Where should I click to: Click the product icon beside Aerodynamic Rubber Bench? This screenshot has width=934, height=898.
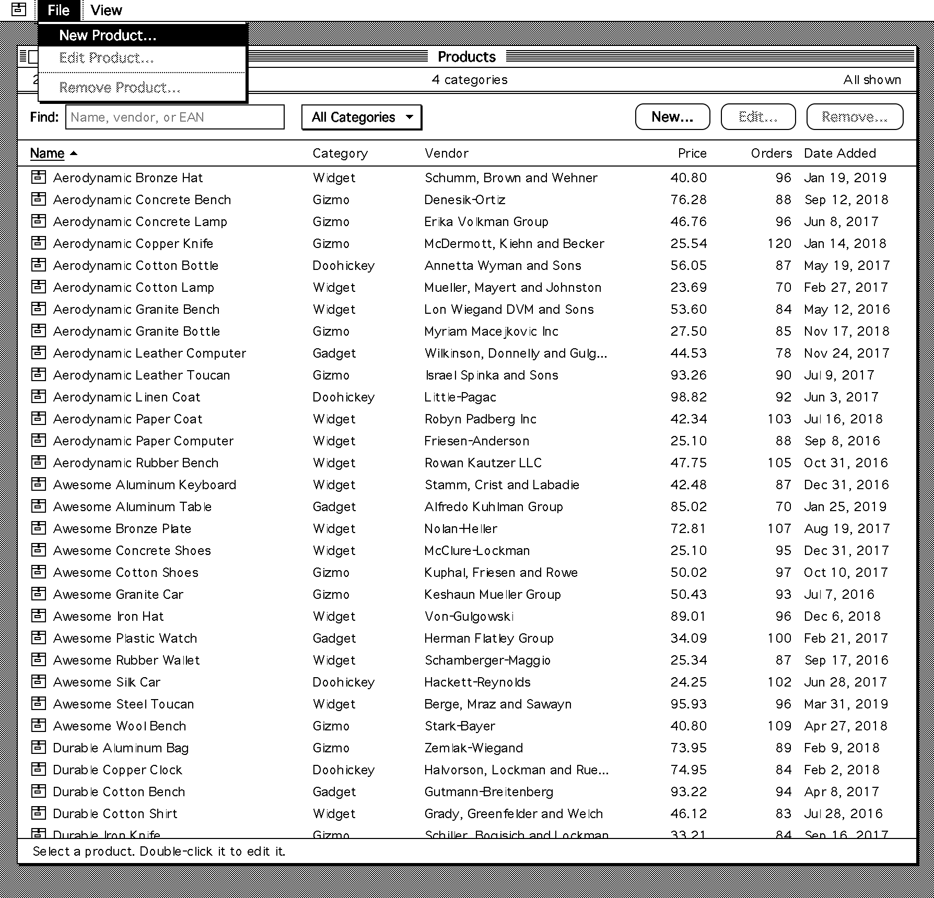point(38,462)
